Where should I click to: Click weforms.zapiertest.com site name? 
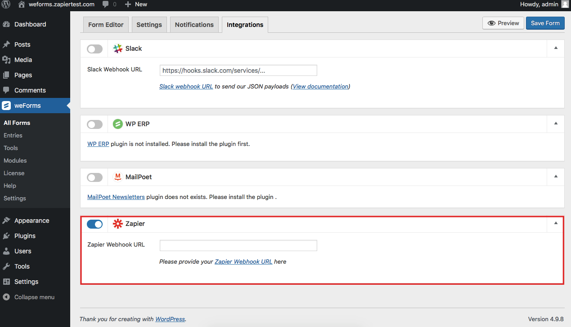tap(62, 4)
